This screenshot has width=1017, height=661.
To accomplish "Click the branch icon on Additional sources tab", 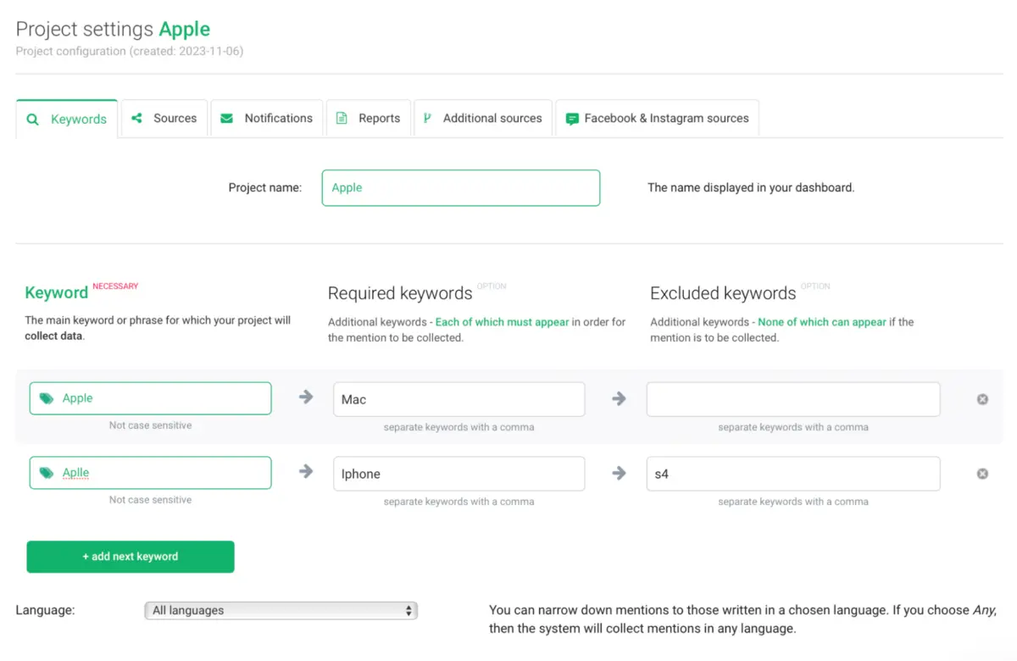I will (x=427, y=119).
